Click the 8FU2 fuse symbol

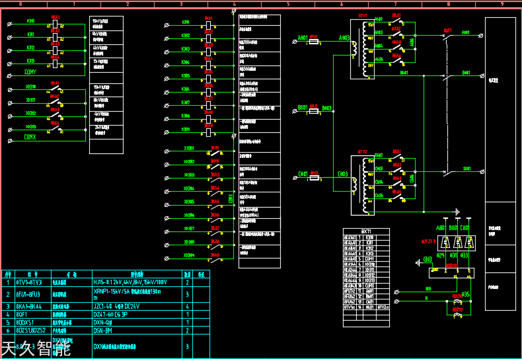pos(314,112)
